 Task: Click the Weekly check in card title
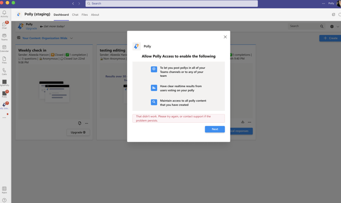pos(32,50)
